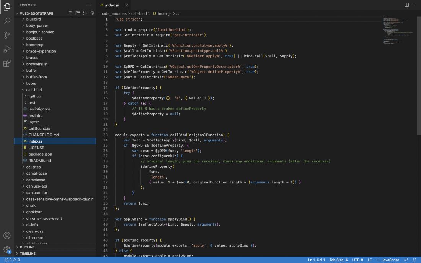
Task: Change LF end of line sequence
Action: [369, 260]
